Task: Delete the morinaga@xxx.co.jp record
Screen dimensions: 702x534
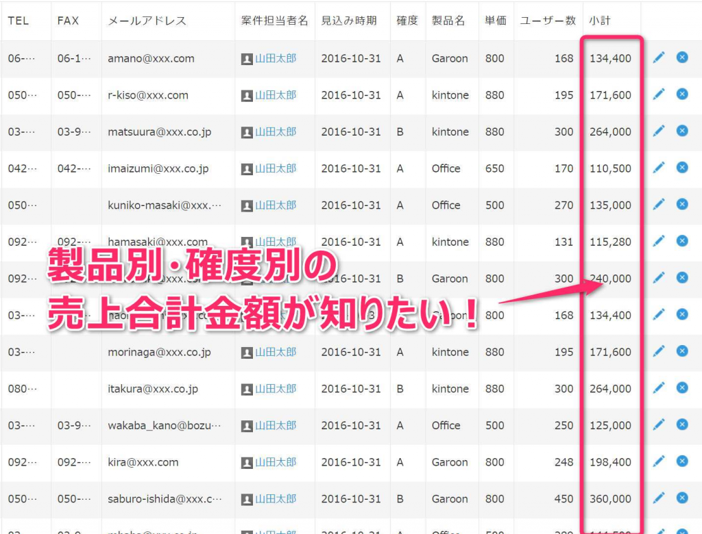Action: (682, 351)
